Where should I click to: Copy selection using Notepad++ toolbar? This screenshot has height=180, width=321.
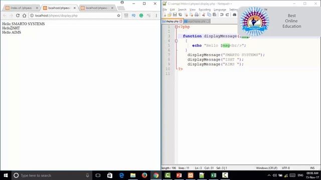pyautogui.click(x=209, y=14)
